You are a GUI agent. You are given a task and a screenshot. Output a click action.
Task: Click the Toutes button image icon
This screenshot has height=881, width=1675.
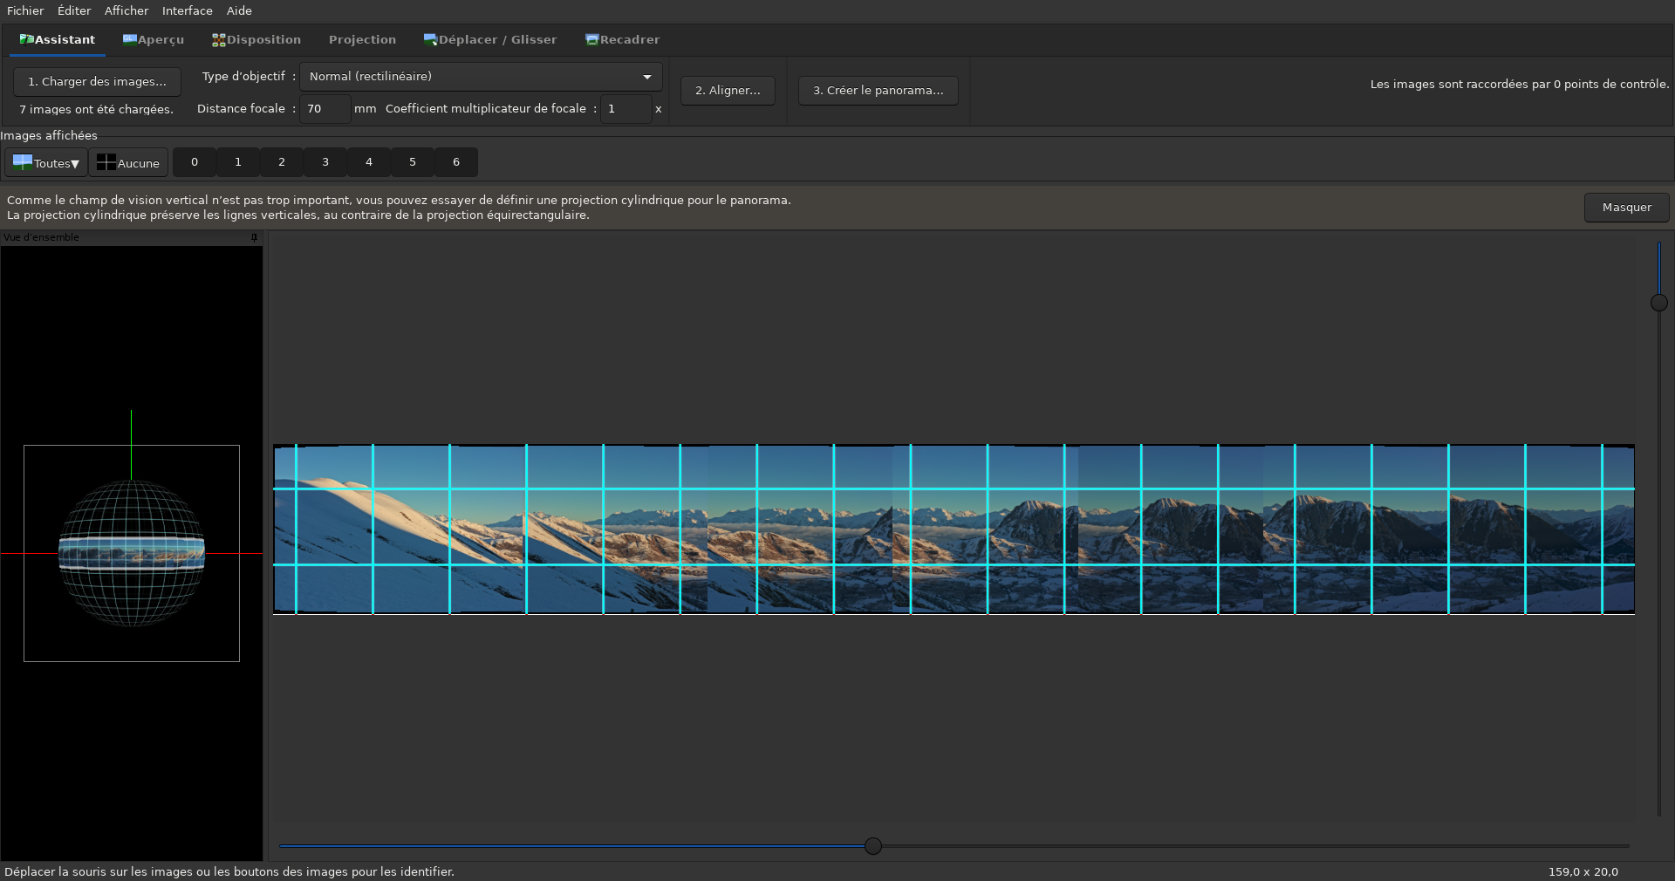pos(23,162)
